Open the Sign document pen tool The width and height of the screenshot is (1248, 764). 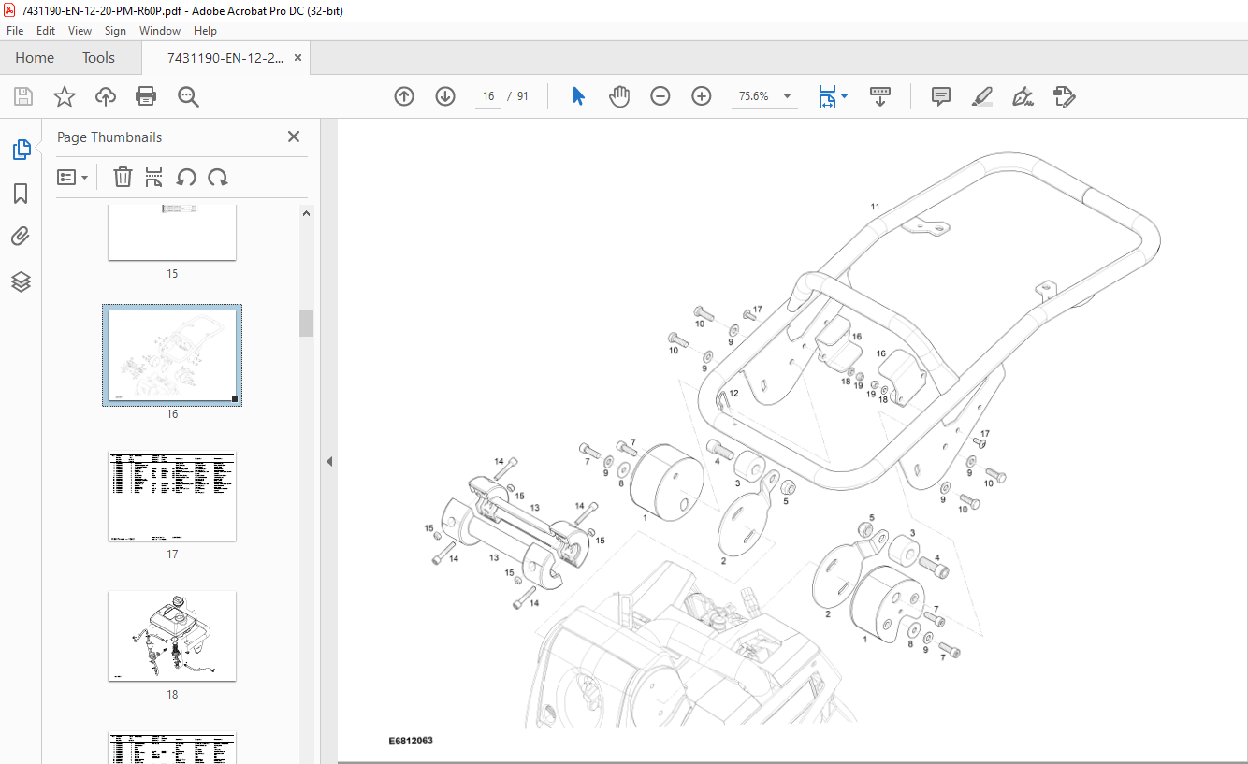click(1023, 96)
